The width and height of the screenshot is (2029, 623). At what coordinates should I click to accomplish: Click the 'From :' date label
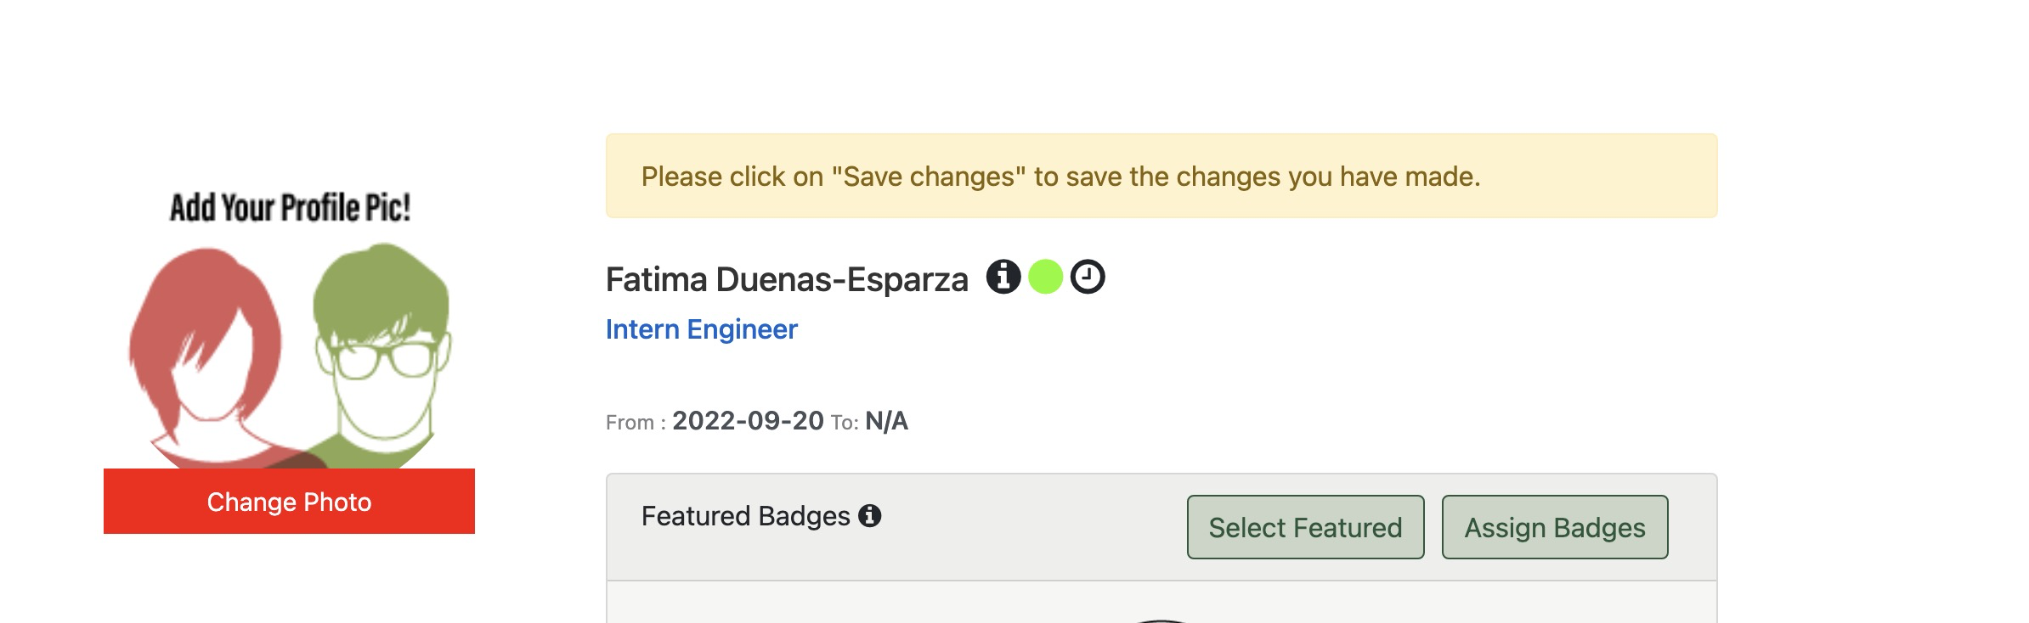(x=636, y=423)
